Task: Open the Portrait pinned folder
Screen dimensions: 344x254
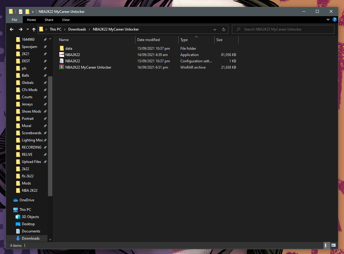Action: pyautogui.click(x=28, y=119)
